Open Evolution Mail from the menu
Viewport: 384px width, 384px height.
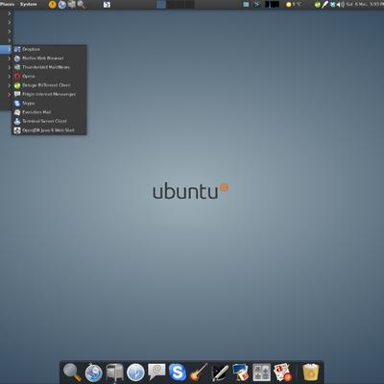(x=49, y=112)
